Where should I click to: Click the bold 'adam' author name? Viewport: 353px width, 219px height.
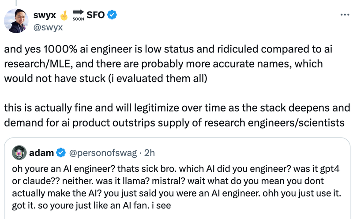(x=41, y=152)
